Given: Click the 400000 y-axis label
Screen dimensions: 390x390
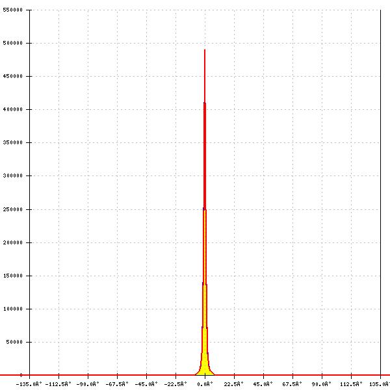Looking at the screenshot, I should tap(13, 109).
